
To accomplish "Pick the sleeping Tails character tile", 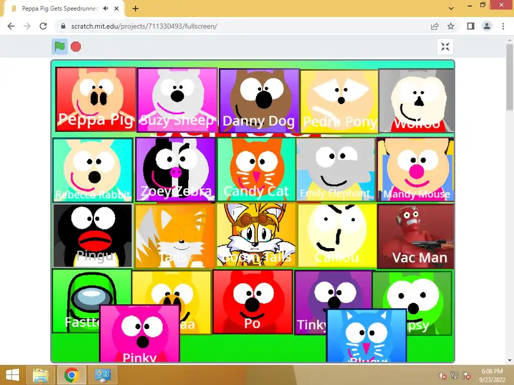I will point(174,236).
